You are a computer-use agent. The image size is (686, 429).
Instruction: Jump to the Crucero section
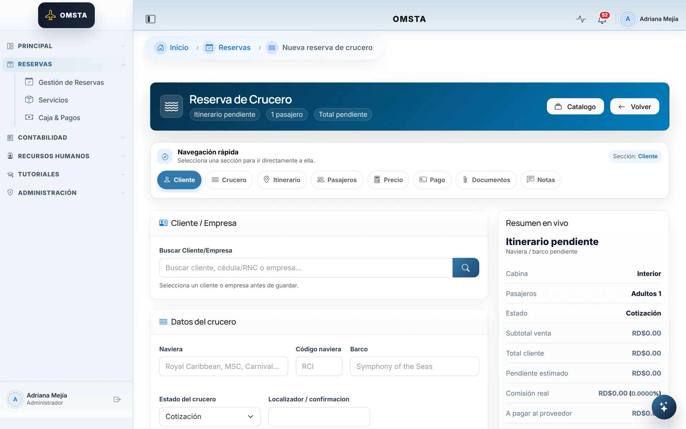coord(229,180)
